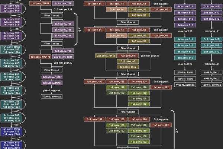This screenshot has height=149, width=223.
Task: Click '3x3 conv, 512' under '1x1 conv, 512 /2'
Action: [x=12, y=131]
